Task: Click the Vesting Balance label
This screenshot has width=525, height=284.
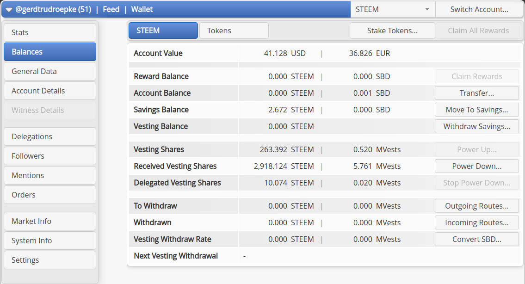Action: pos(161,126)
